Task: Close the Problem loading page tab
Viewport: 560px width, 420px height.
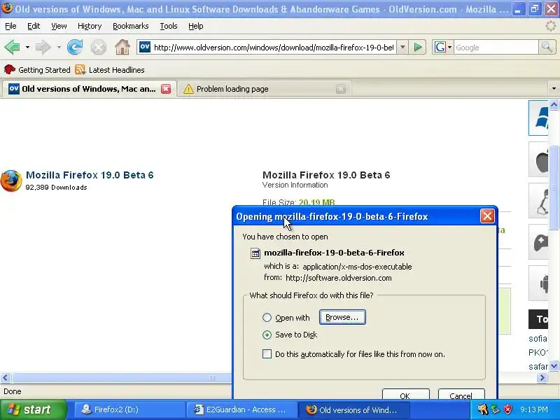Action: pyautogui.click(x=341, y=89)
